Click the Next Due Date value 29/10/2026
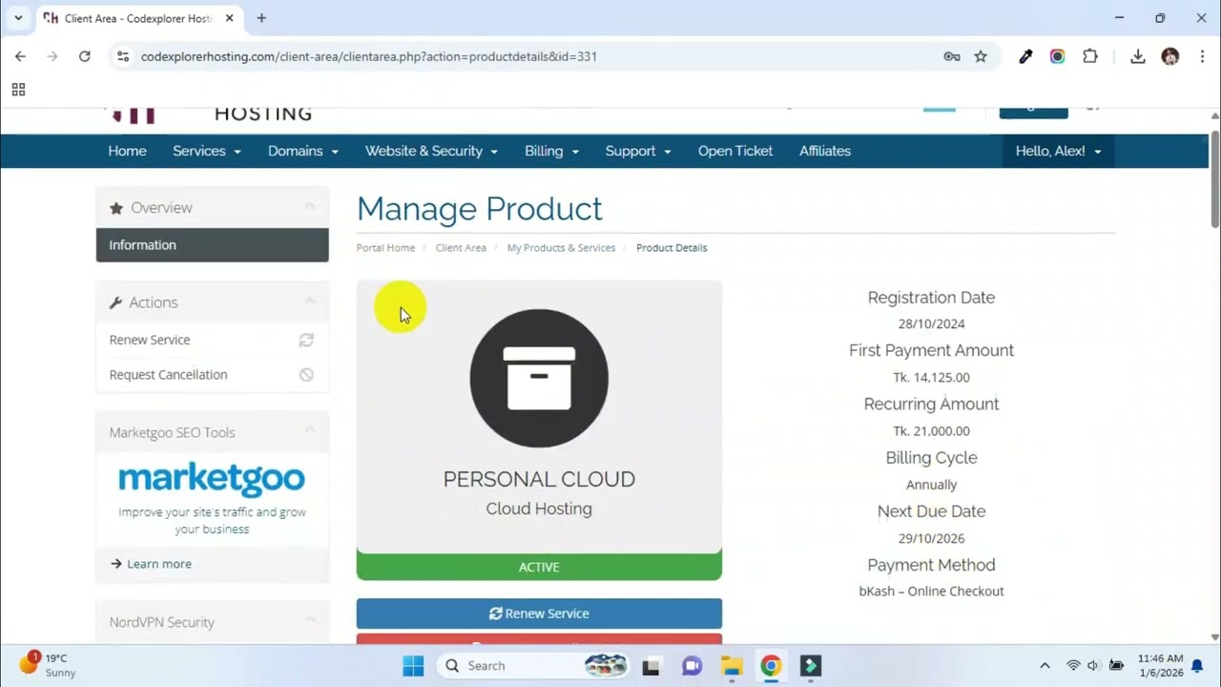The height and width of the screenshot is (687, 1221). 931,538
